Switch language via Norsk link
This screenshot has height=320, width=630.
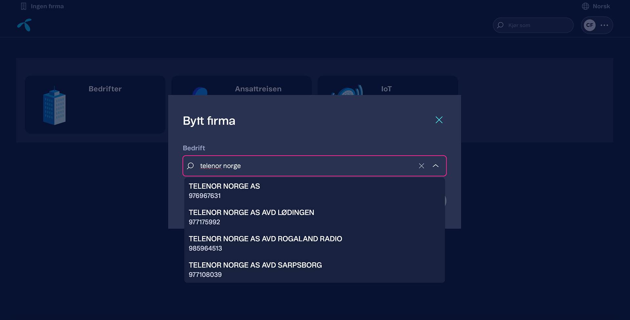(x=601, y=6)
